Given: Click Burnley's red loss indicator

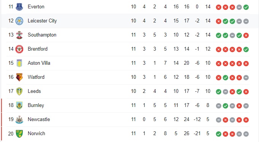Looking at the screenshot, I should pos(239,106).
